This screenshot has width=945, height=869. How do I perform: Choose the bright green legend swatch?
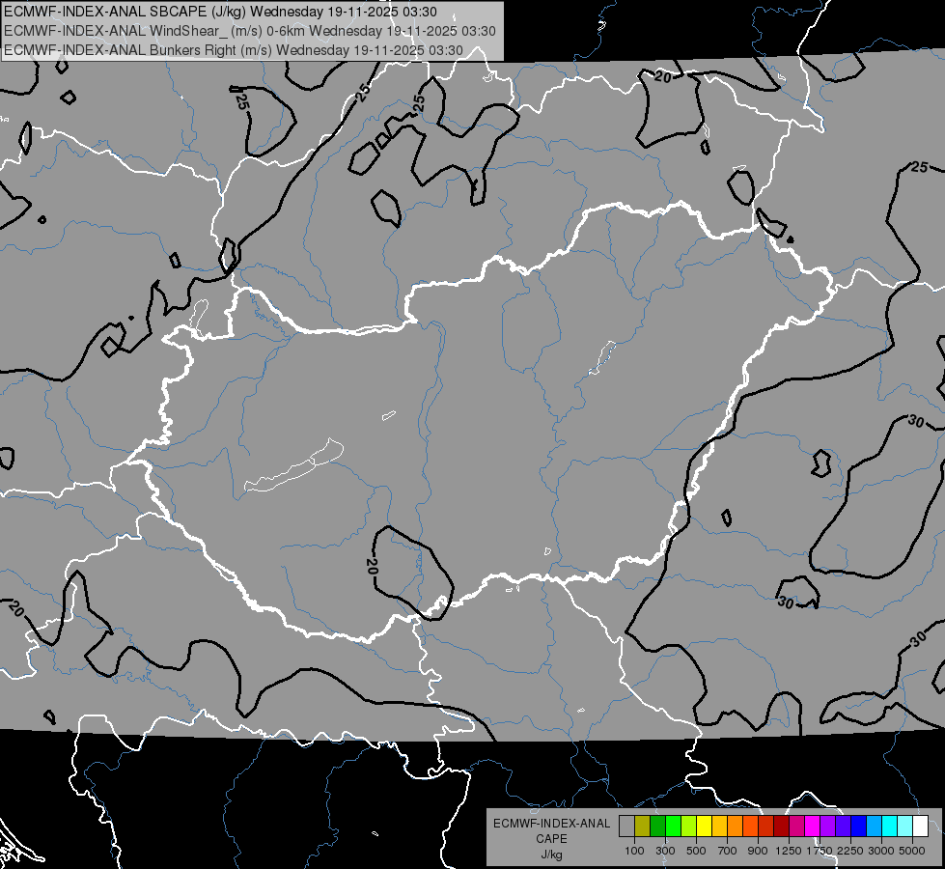click(673, 827)
